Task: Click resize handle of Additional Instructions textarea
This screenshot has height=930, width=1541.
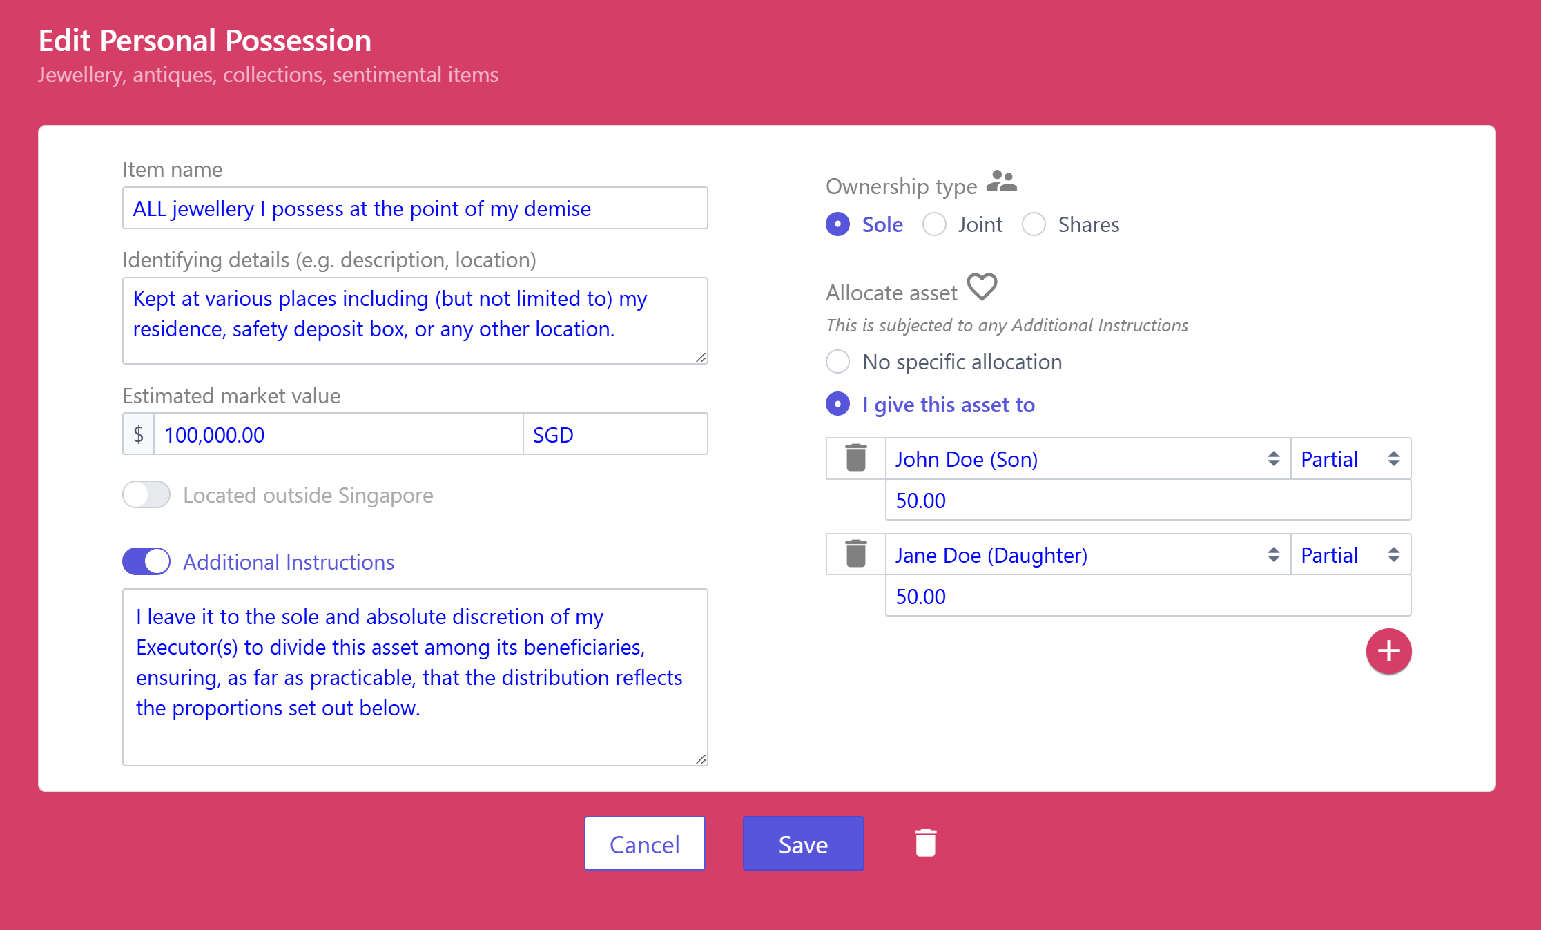Action: click(701, 759)
